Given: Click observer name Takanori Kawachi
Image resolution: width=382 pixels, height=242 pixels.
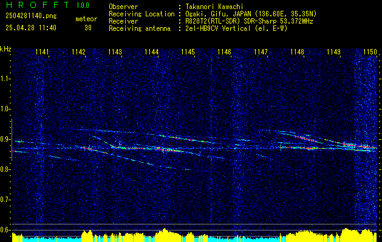Looking at the screenshot, I should click(214, 7).
